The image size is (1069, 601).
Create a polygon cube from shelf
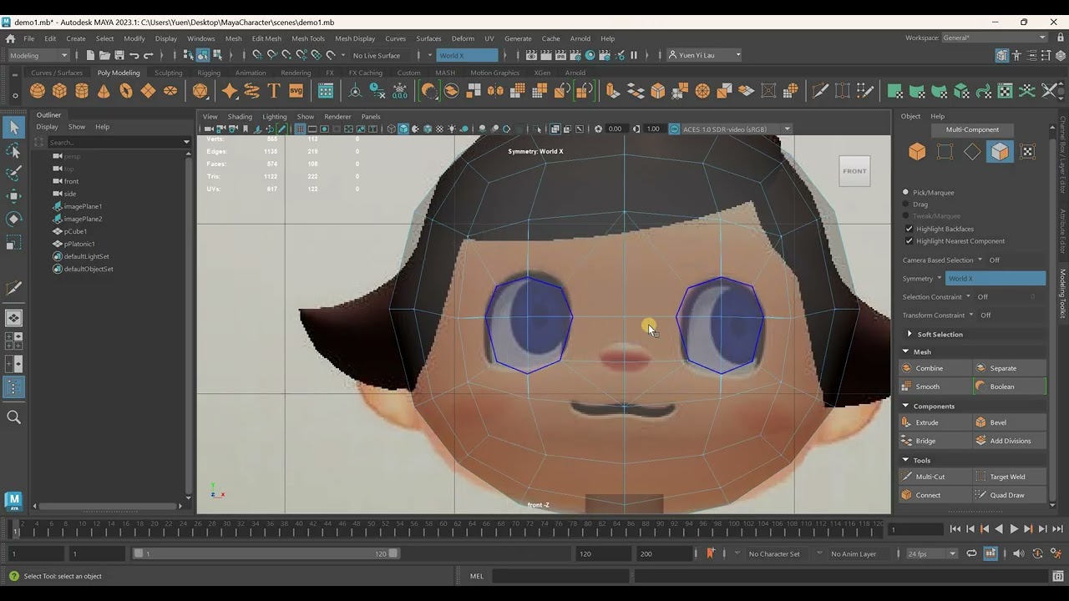[59, 91]
